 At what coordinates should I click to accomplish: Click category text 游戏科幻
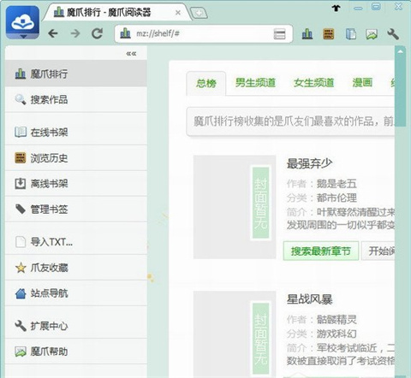click(337, 334)
